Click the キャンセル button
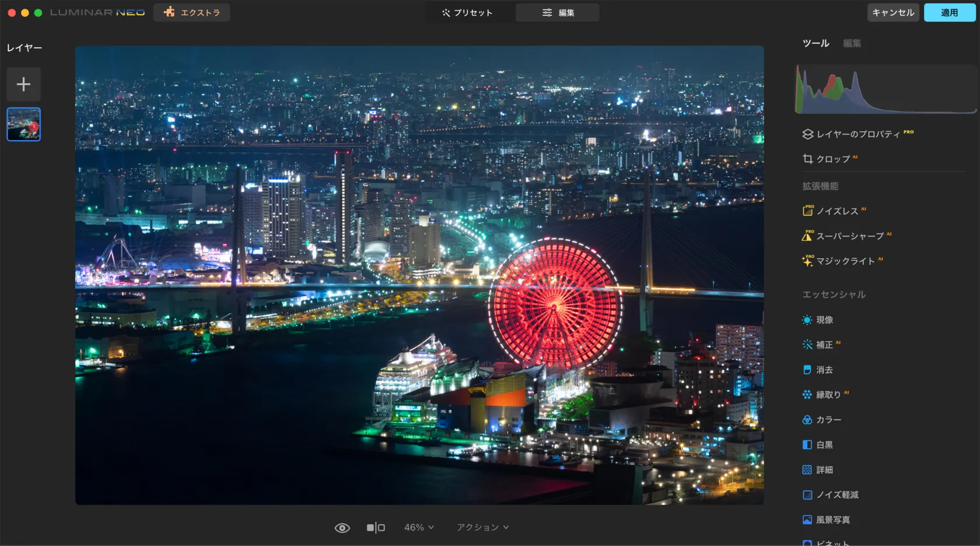The height and width of the screenshot is (546, 980). coord(892,13)
